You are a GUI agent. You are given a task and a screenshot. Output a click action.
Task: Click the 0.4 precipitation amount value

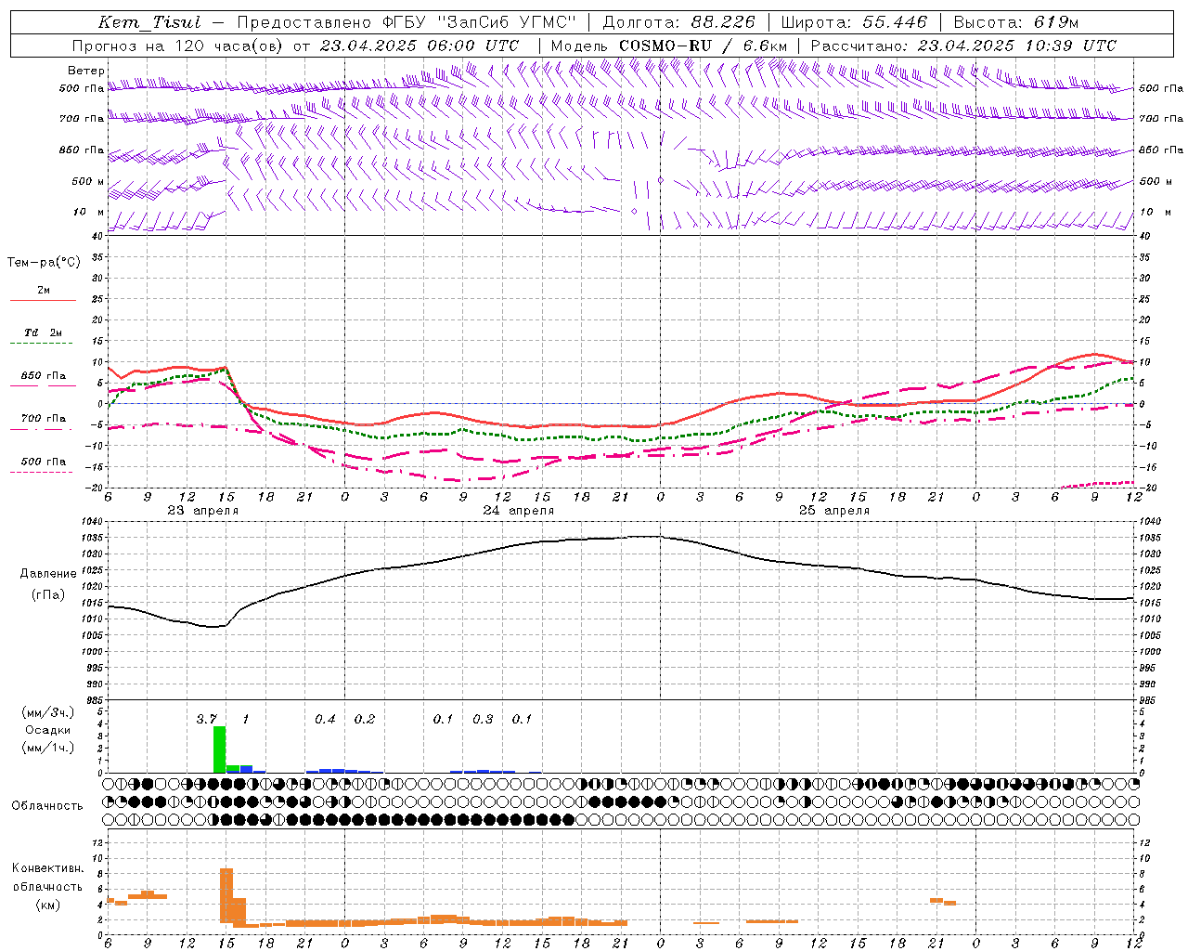(x=325, y=719)
